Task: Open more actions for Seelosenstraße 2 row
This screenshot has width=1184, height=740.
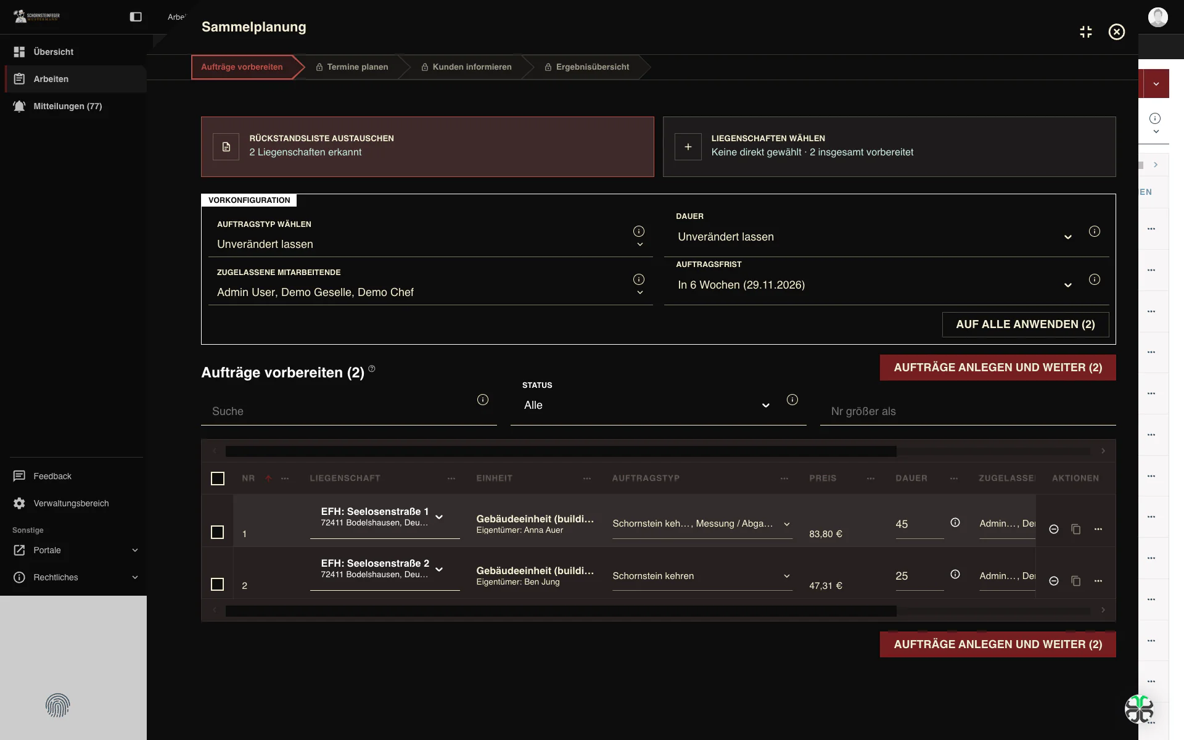Action: click(x=1098, y=581)
